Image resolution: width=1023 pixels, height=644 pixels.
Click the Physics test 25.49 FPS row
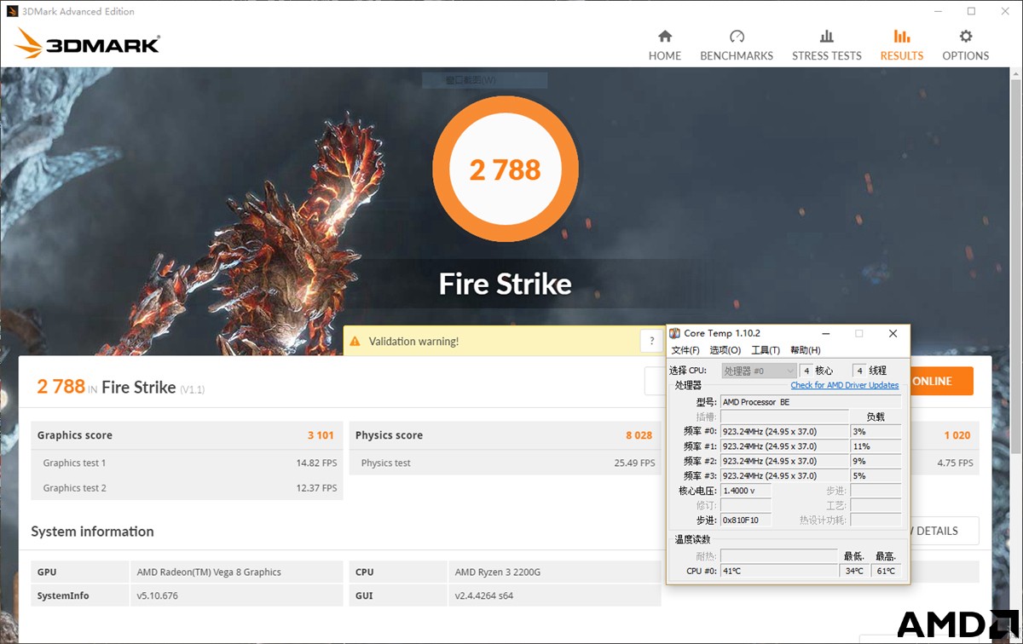[x=506, y=463]
